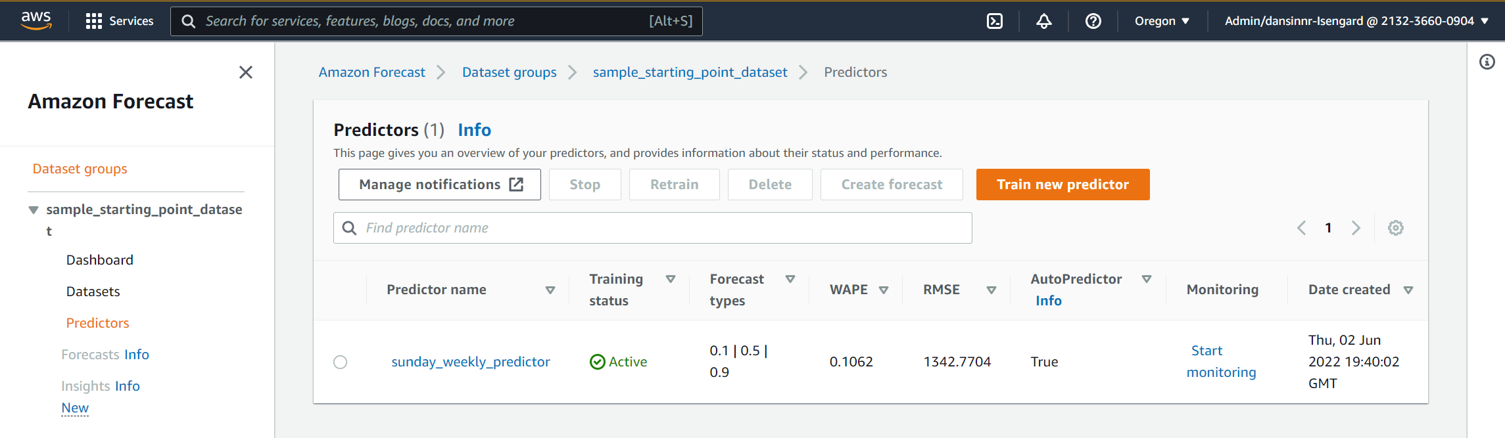The image size is (1505, 438).
Task: Go to next page of predictors
Action: point(1356,228)
